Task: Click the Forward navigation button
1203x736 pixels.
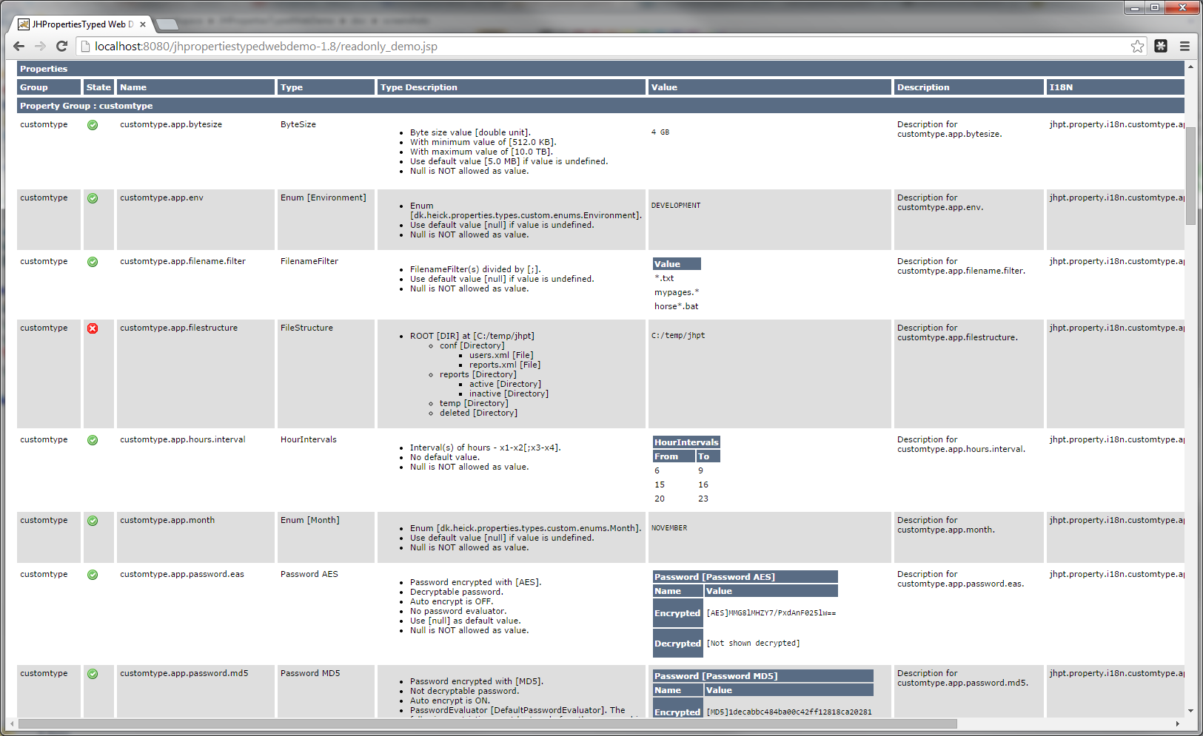Action: point(40,46)
